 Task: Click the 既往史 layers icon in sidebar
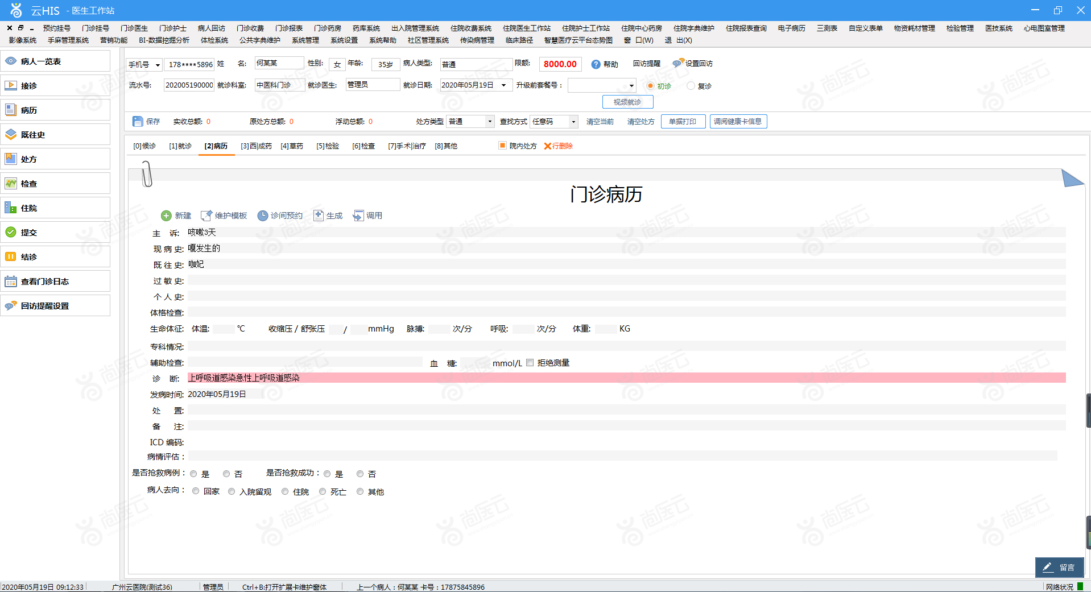coord(11,134)
